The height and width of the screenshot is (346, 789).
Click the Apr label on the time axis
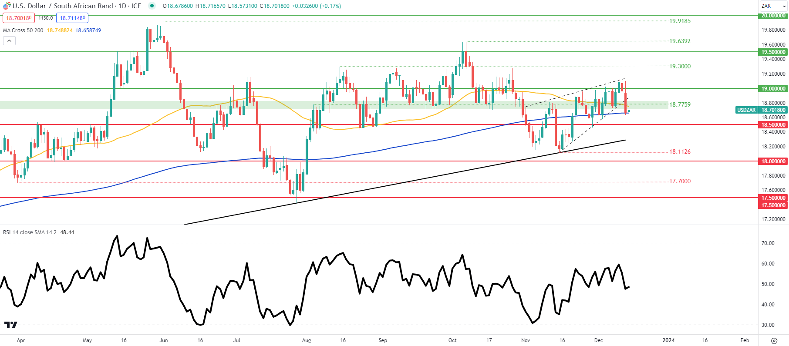(x=21, y=340)
